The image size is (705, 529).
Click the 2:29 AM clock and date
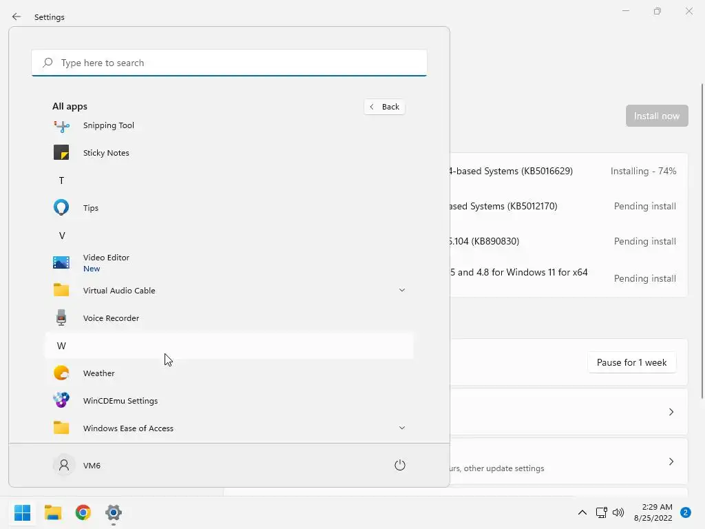pyautogui.click(x=653, y=512)
